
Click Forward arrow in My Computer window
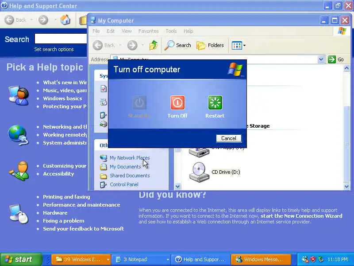pyautogui.click(x=132, y=45)
